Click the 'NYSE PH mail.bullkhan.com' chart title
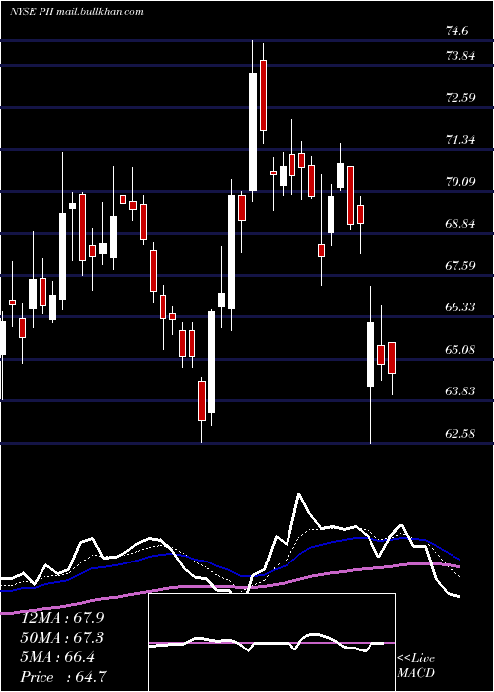This screenshot has width=494, height=692. pos(77,12)
